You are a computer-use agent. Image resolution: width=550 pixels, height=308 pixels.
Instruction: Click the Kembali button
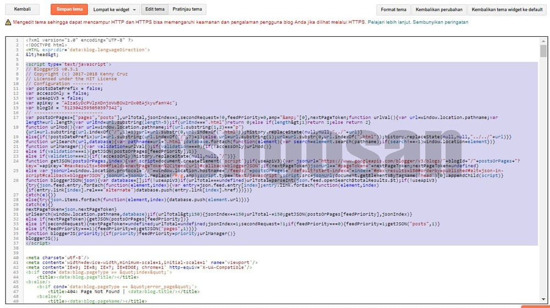[23, 9]
